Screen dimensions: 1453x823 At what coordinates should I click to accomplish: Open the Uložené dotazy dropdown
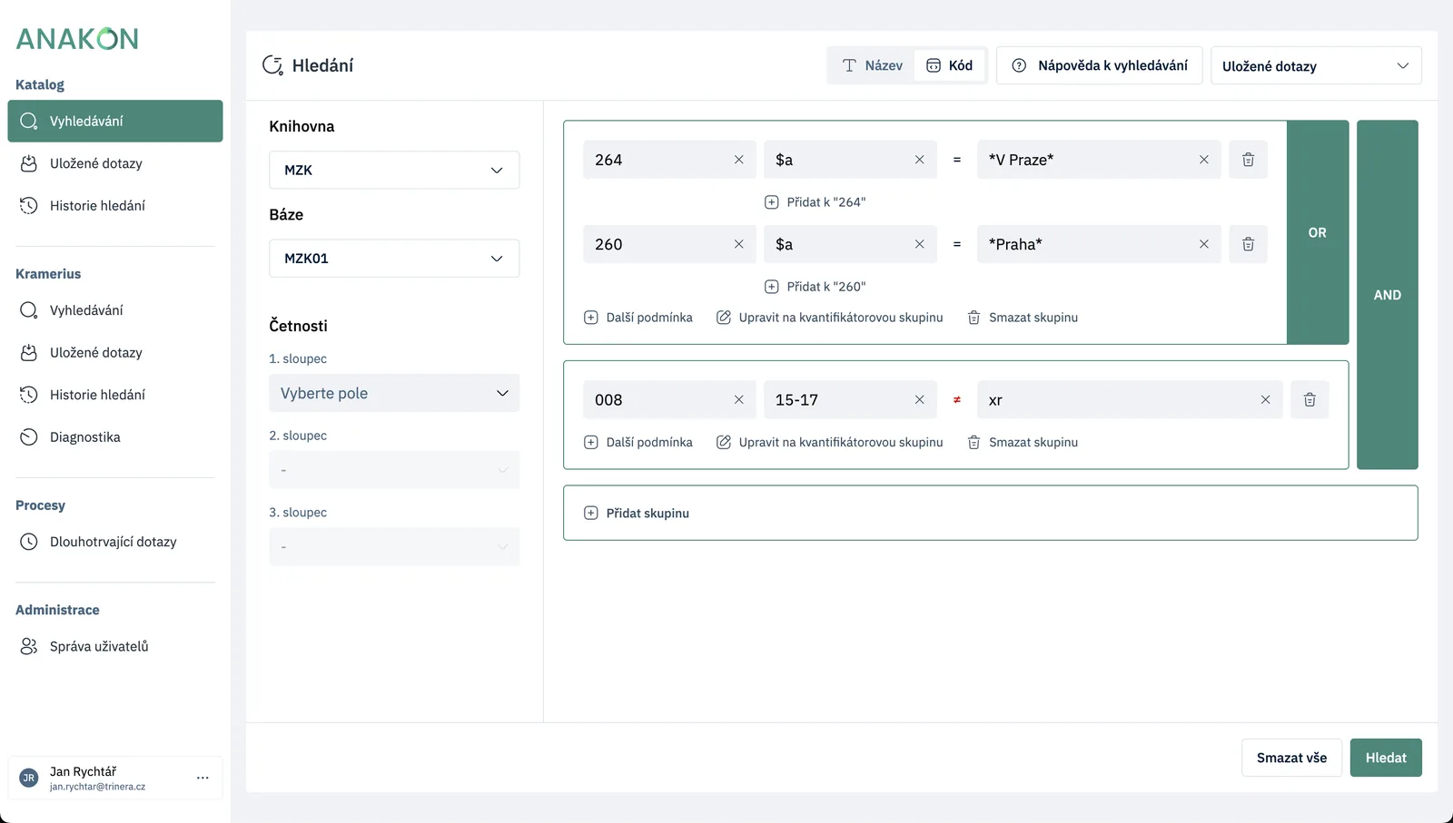pos(1316,65)
